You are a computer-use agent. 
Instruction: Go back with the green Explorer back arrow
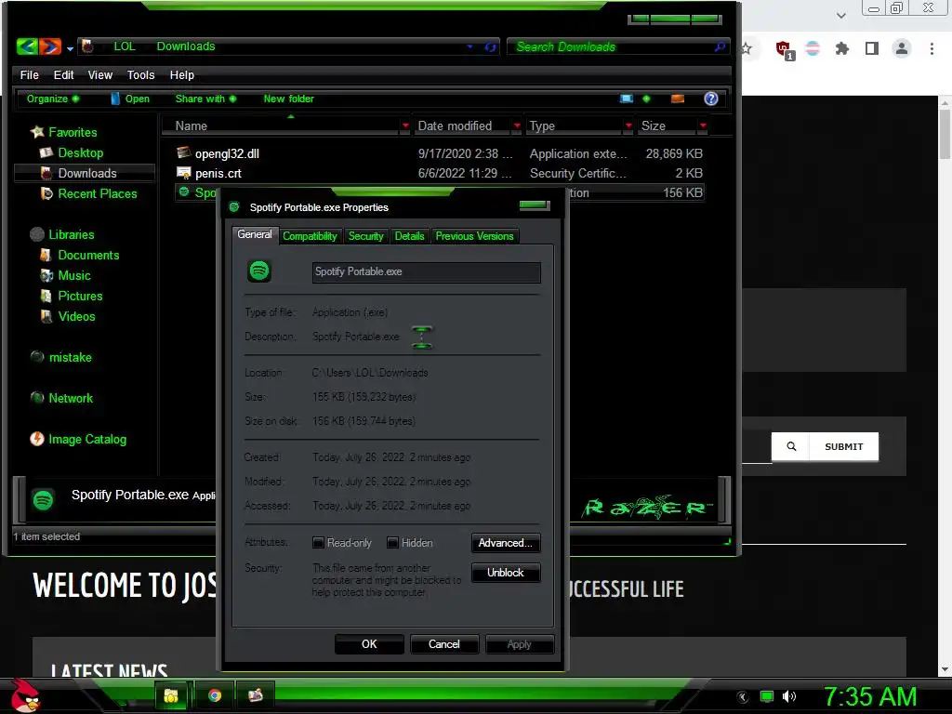tap(27, 46)
